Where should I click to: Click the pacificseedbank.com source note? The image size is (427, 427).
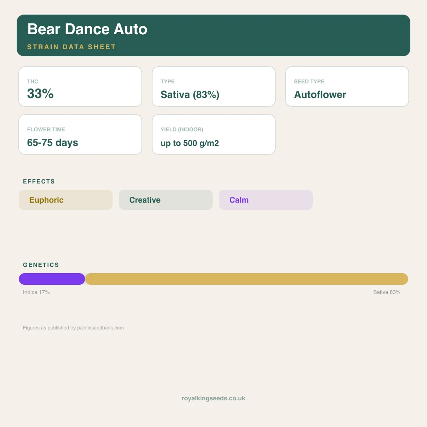pos(73,328)
